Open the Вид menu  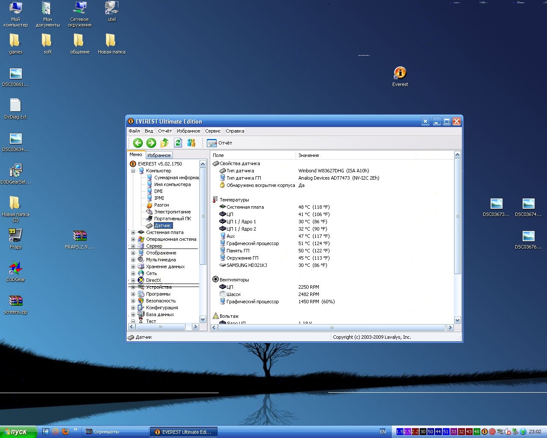tap(149, 131)
